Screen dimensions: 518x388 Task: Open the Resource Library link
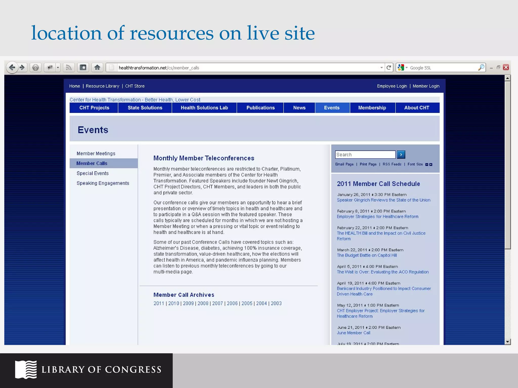pos(102,86)
